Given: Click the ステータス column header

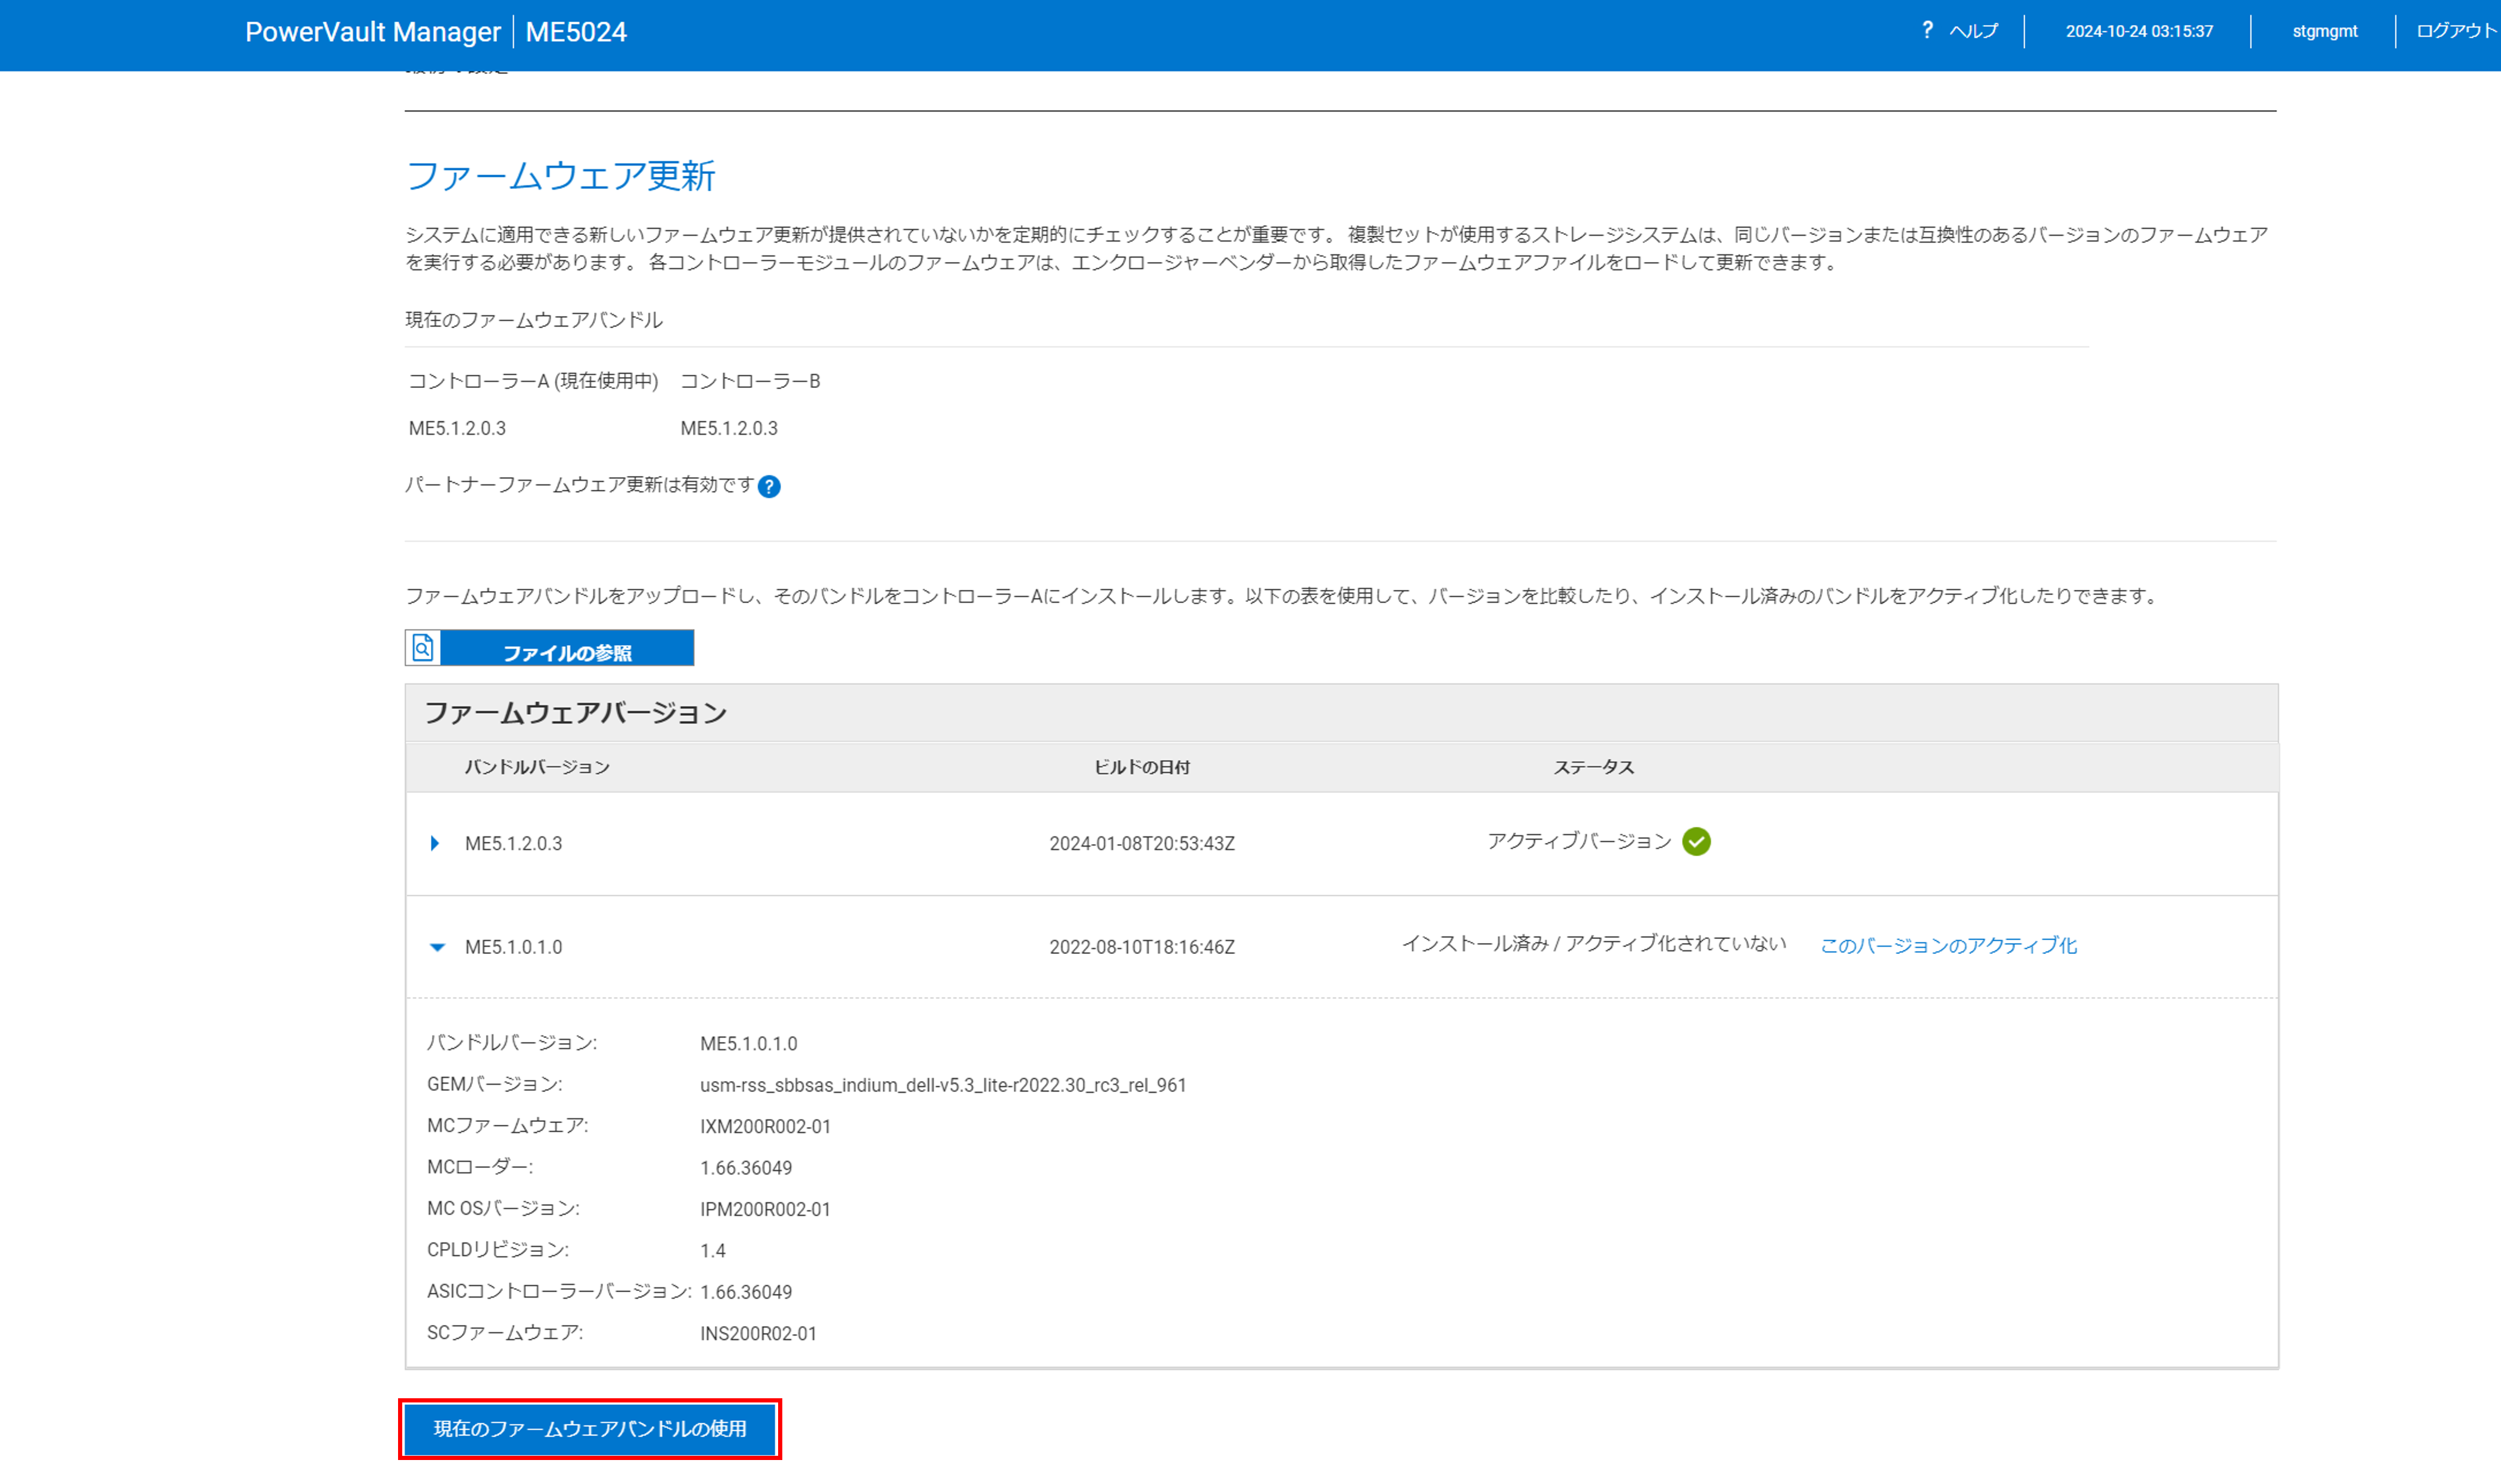Looking at the screenshot, I should [x=1593, y=767].
